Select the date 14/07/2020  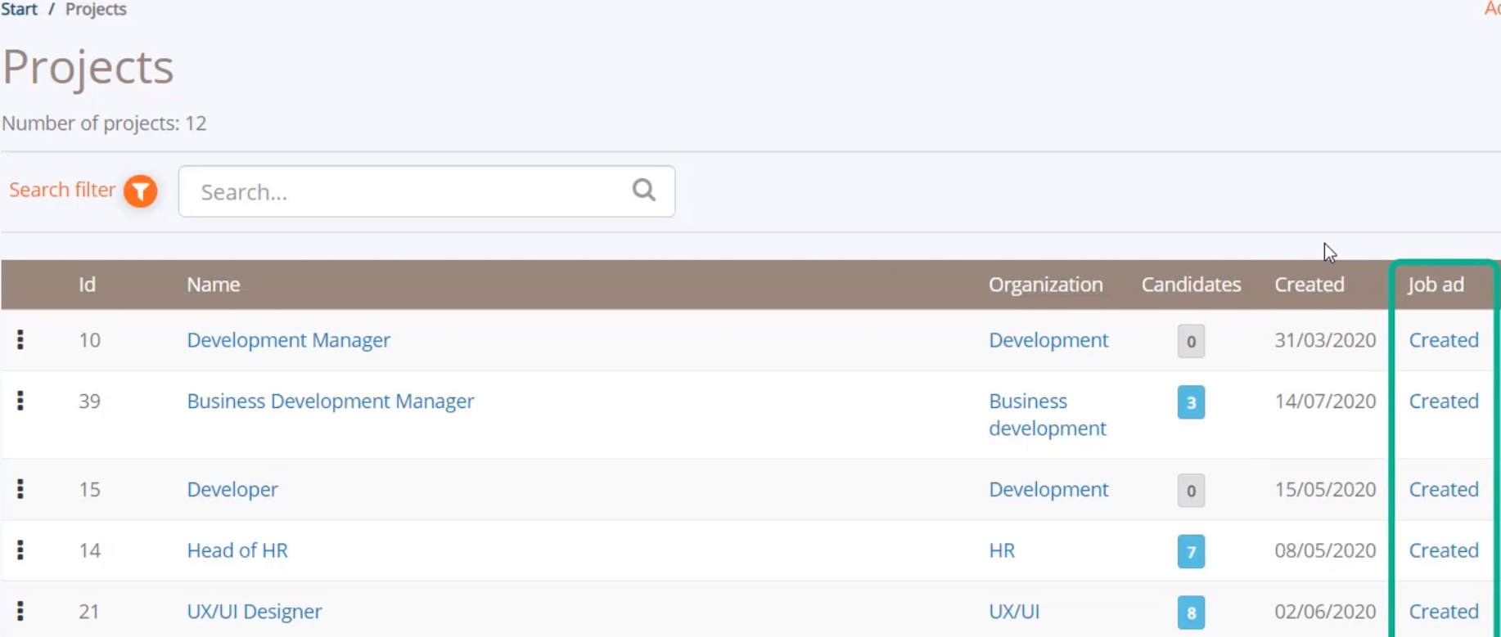(1325, 401)
